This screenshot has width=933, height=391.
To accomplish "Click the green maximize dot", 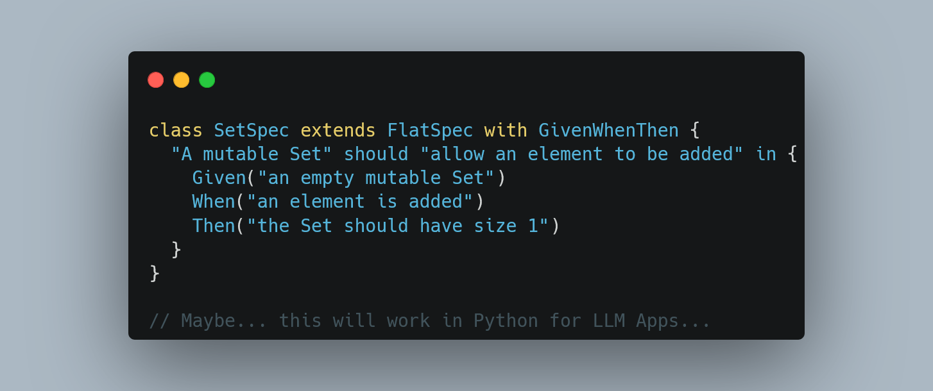I will [207, 80].
